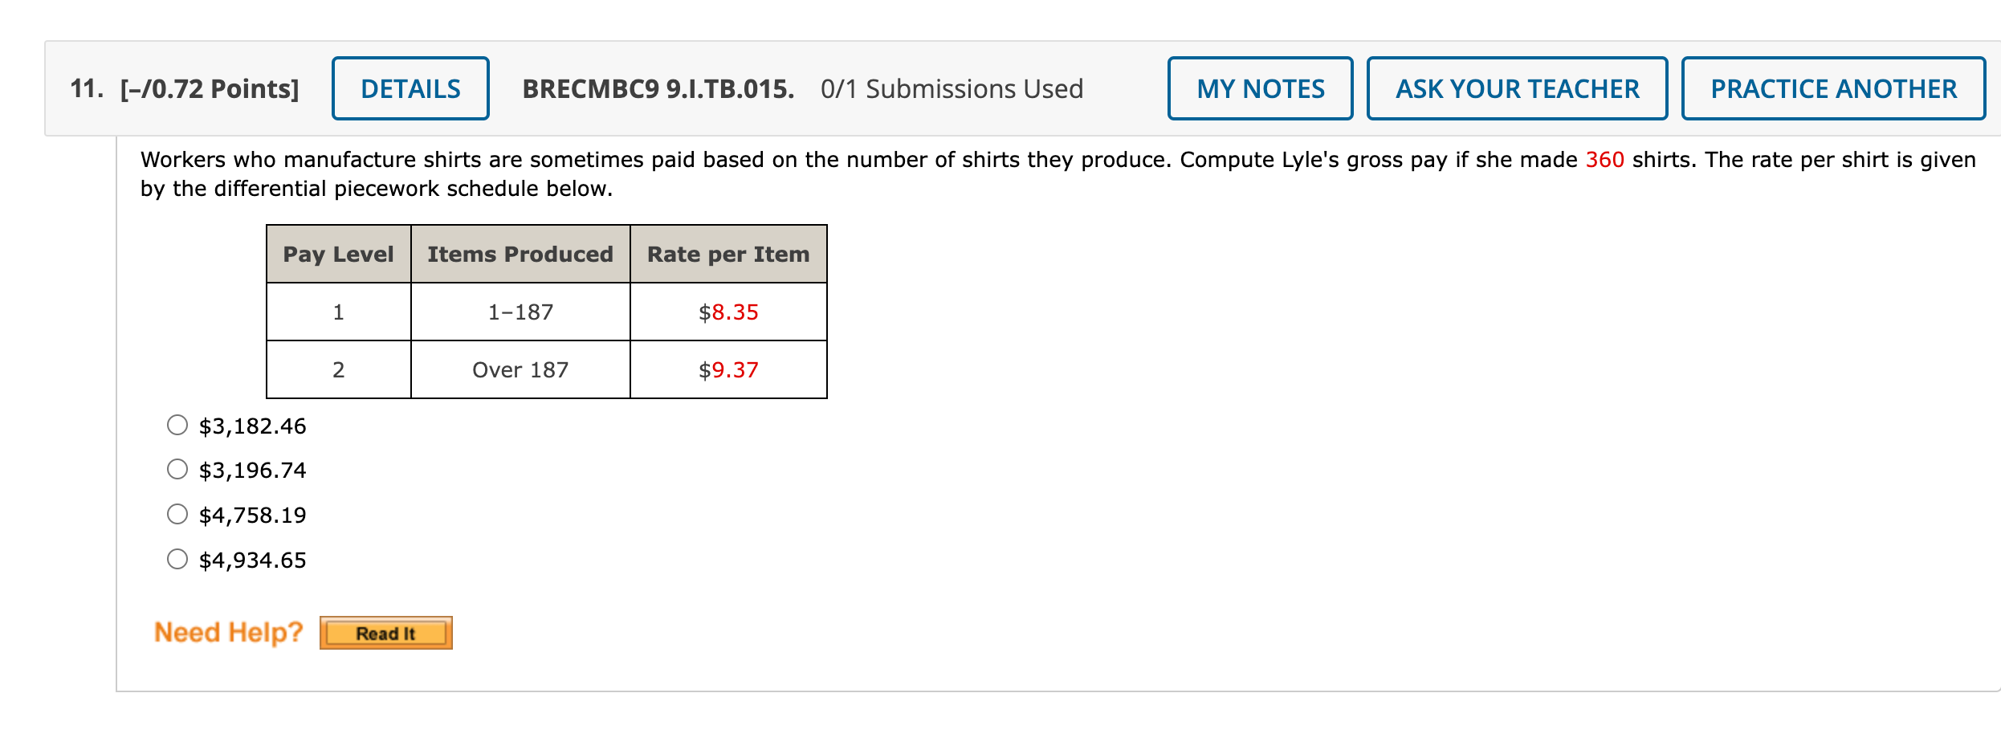This screenshot has height=742, width=2001.
Task: Click the 0/1 Submissions Used text
Action: (x=952, y=88)
